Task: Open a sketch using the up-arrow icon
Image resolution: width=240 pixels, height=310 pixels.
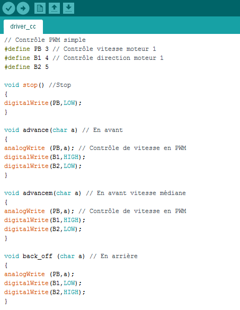Action: point(54,8)
